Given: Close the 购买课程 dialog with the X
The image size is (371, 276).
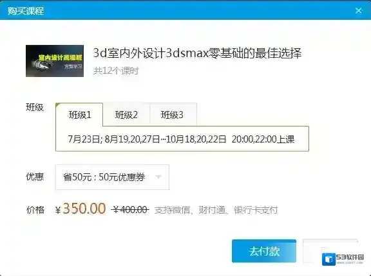Looking at the screenshot, I should tap(359, 11).
